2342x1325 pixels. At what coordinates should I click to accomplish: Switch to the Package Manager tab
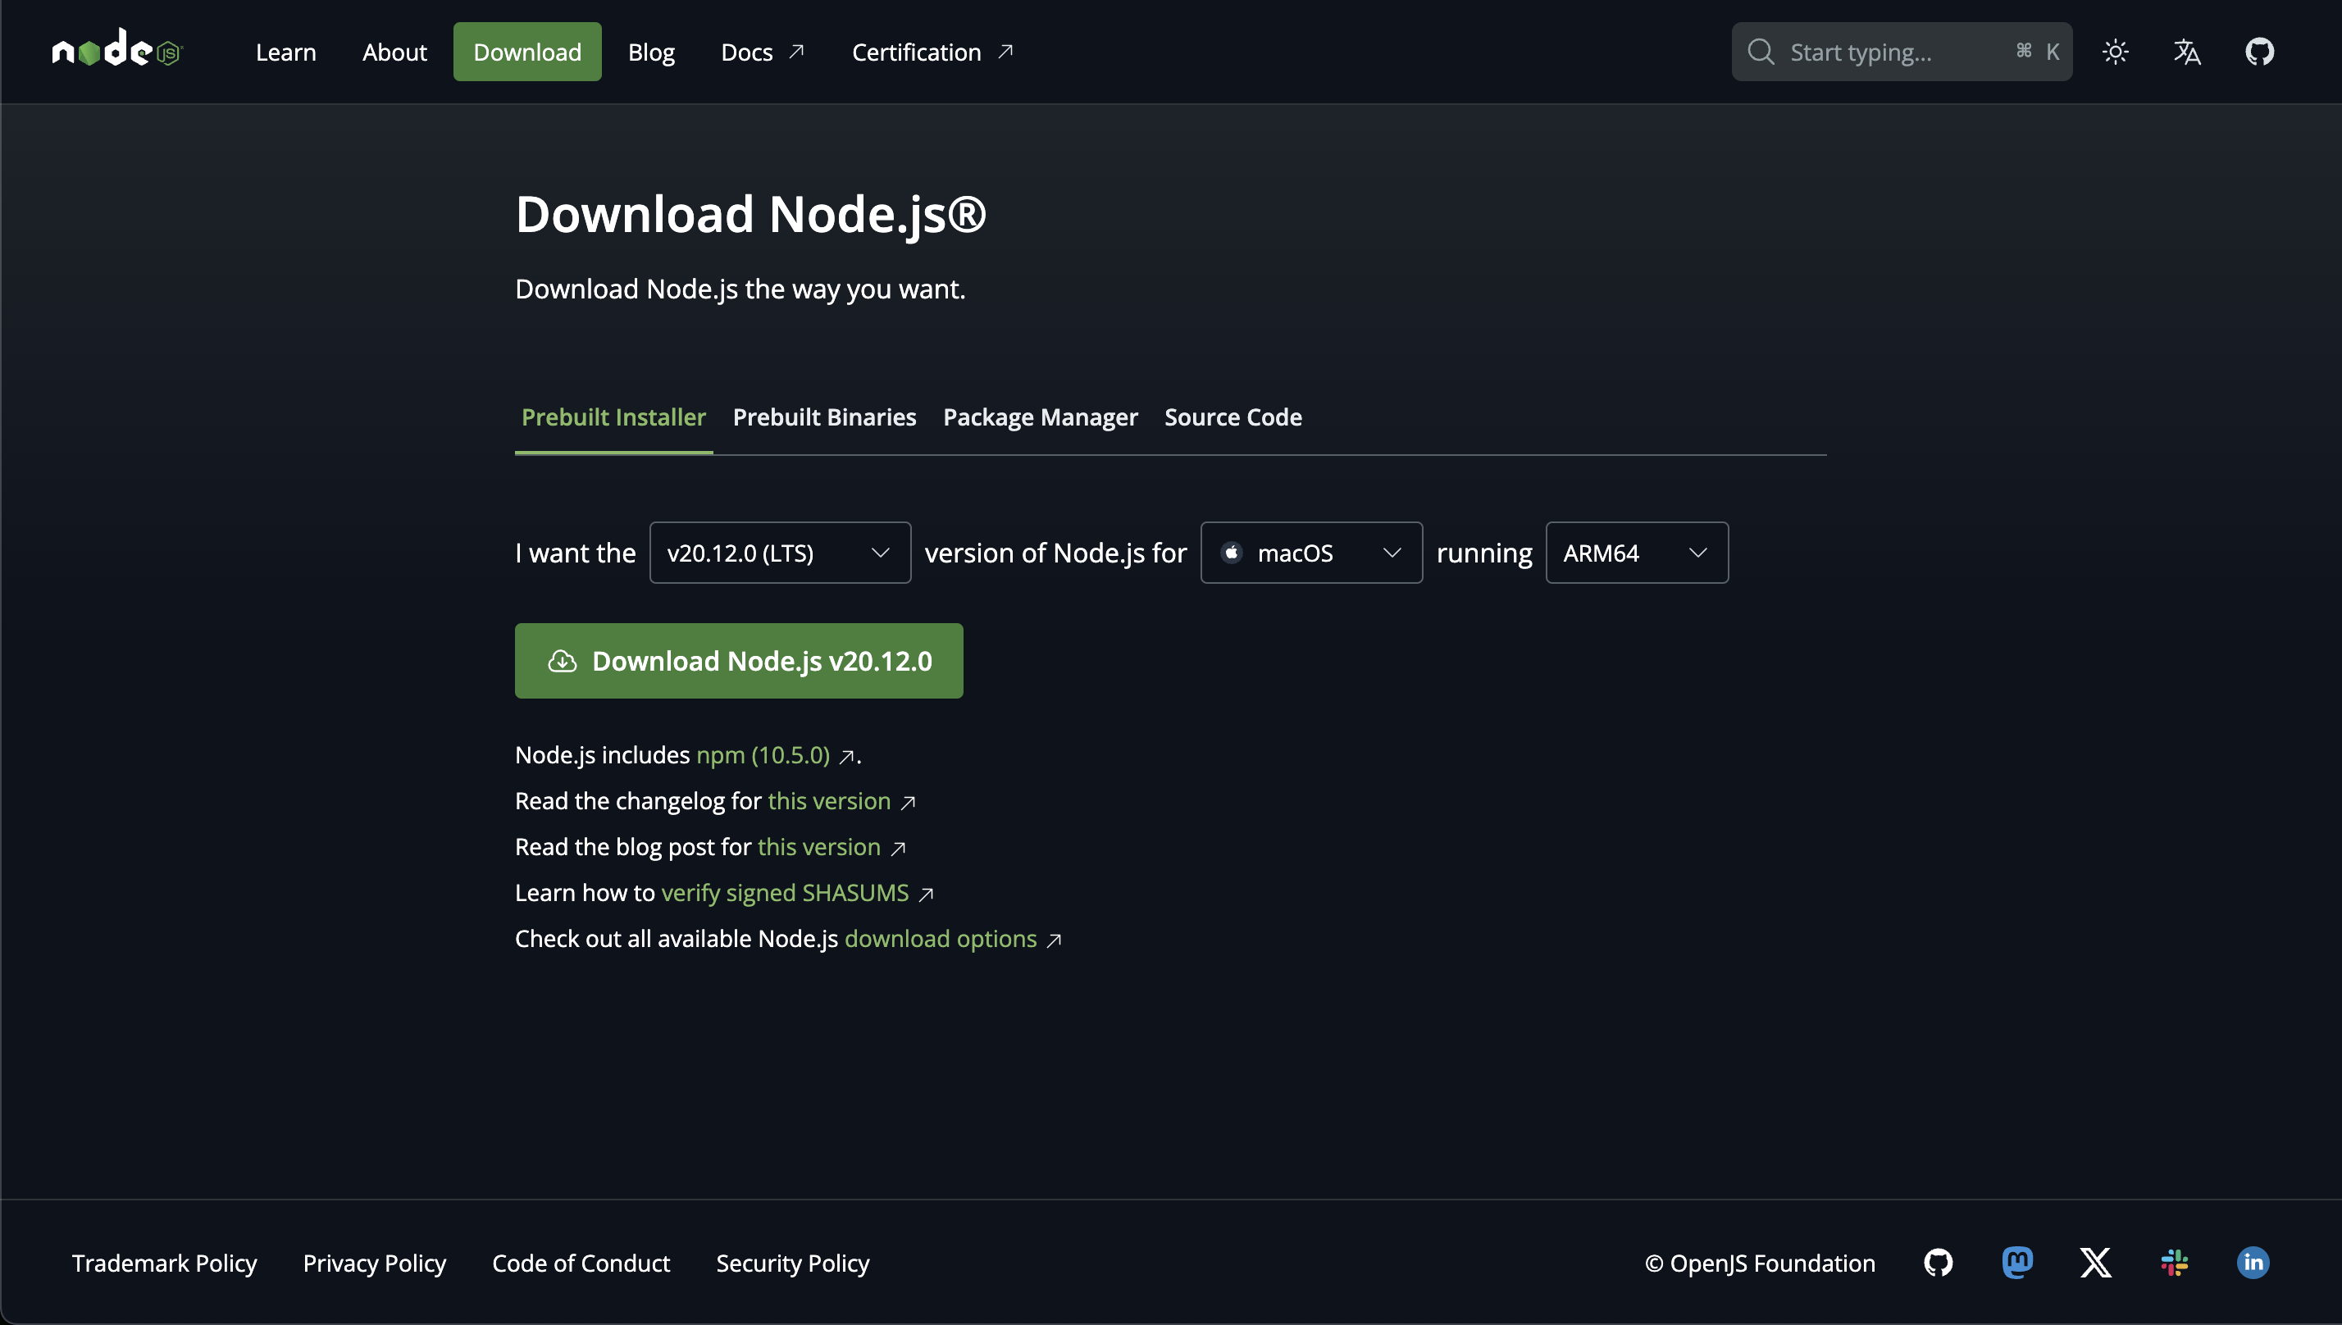pyautogui.click(x=1040, y=417)
